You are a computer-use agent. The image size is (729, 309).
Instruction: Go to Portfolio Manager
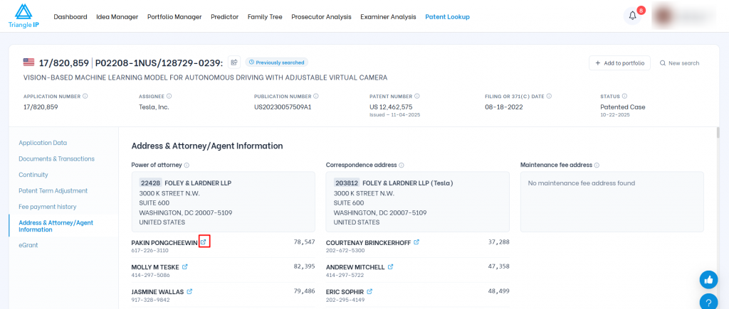(x=174, y=17)
